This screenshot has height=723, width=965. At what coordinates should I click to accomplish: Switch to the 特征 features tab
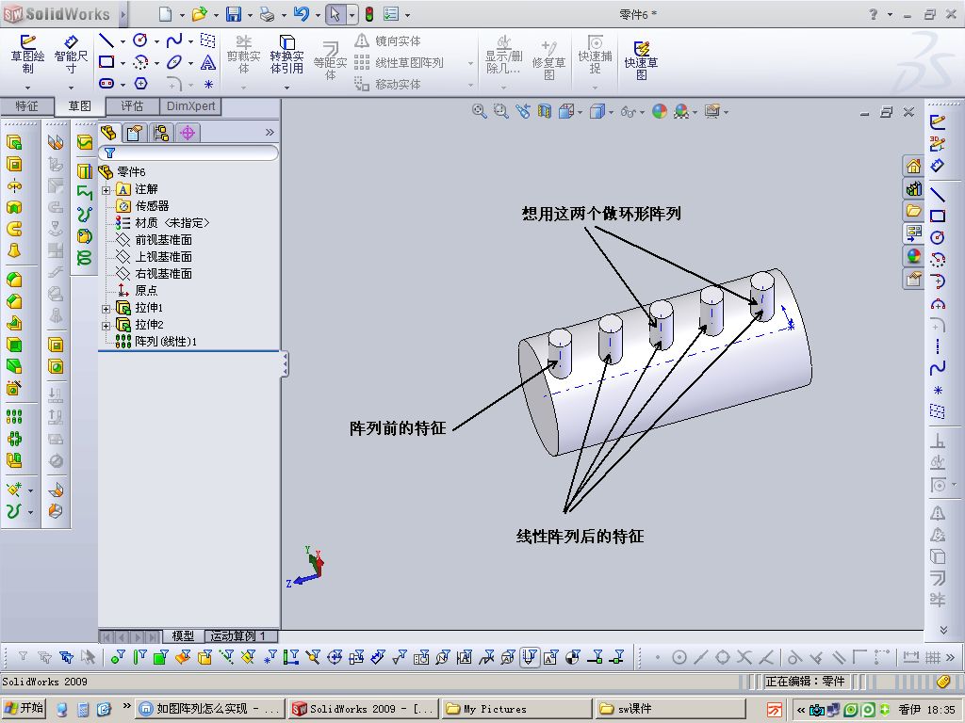click(26, 106)
